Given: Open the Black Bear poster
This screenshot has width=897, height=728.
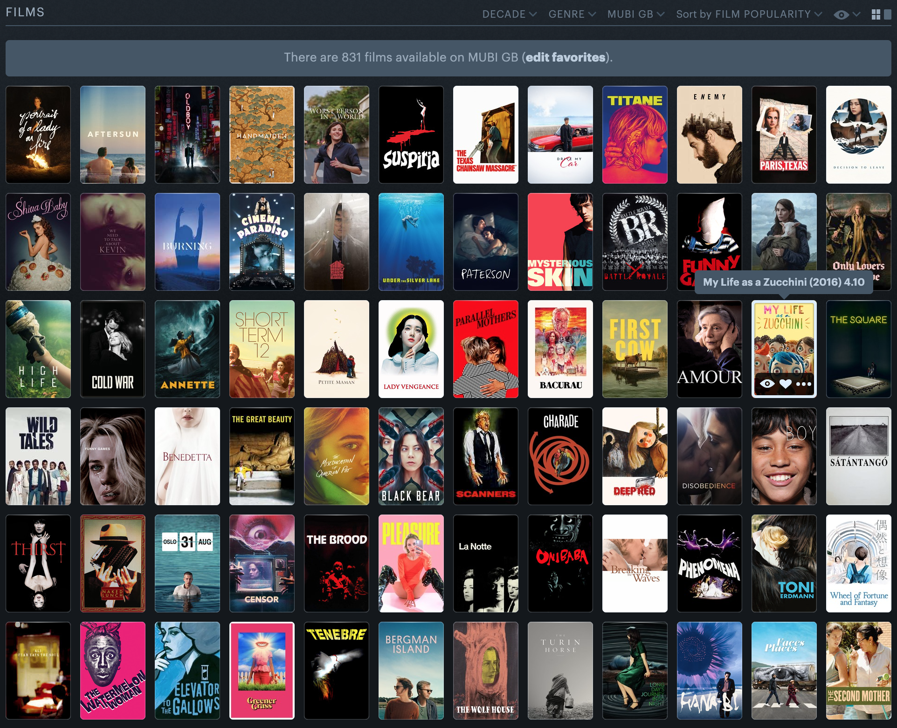Looking at the screenshot, I should (411, 456).
